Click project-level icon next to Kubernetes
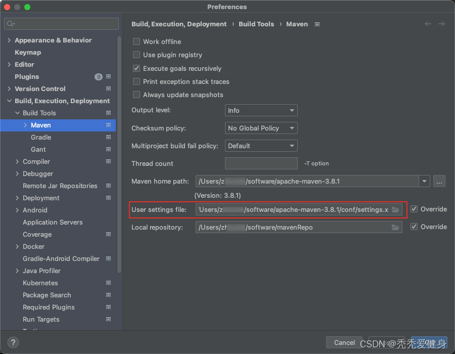Screen dimensions: 455x354 [x=109, y=283]
